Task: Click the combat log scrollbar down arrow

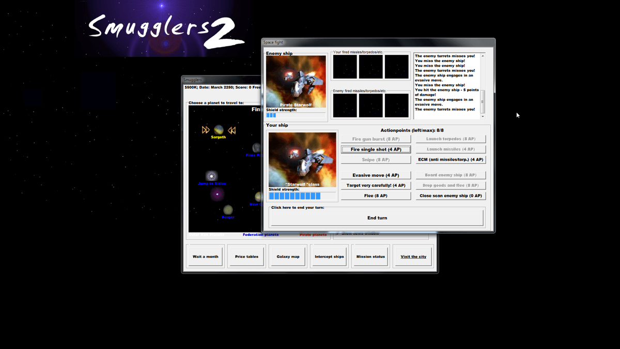Action: (x=483, y=116)
